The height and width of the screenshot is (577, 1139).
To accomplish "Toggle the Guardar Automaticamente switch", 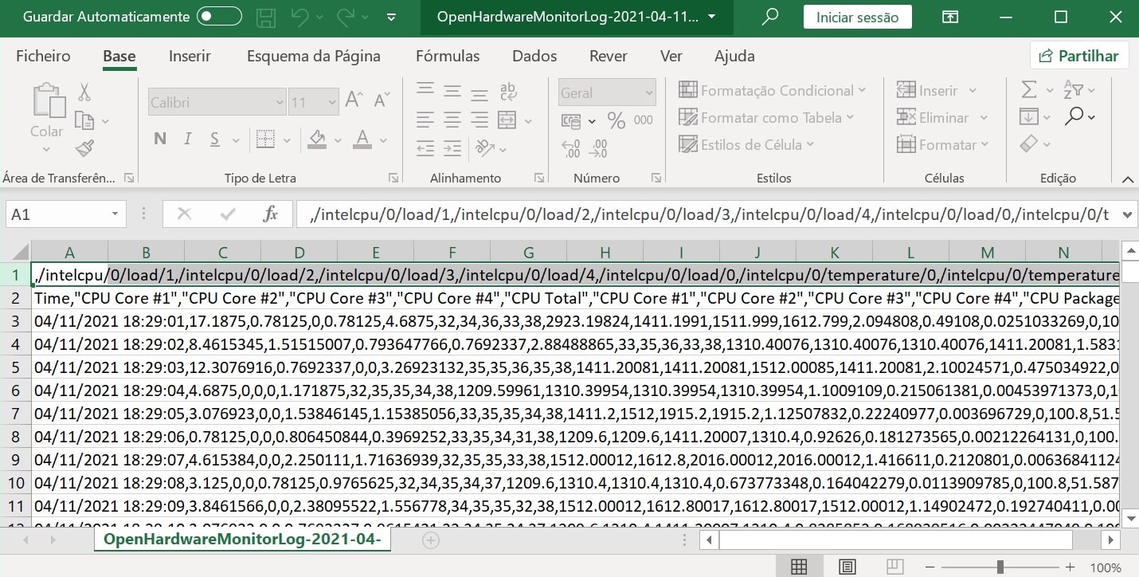I will [219, 17].
